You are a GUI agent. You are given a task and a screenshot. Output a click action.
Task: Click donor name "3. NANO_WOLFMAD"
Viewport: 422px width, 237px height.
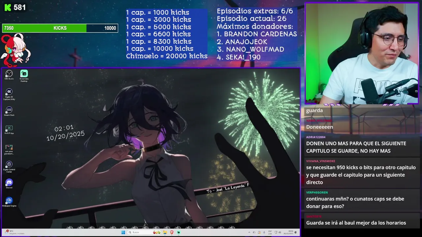point(250,49)
